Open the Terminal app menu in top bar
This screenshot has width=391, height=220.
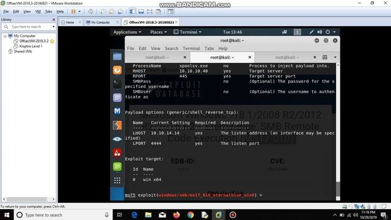coord(188,32)
